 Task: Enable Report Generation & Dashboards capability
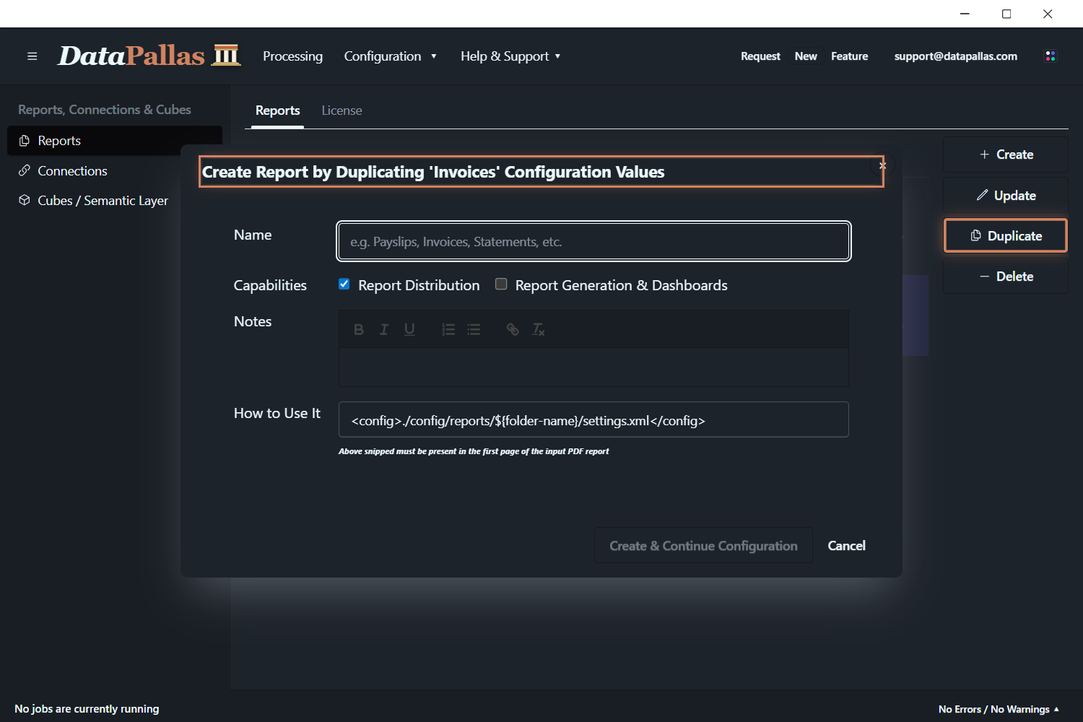pyautogui.click(x=501, y=284)
